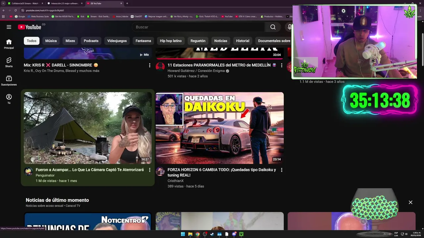This screenshot has width=424, height=238.
Task: Open Inicio | Adobe bookmark
Action: (x=120, y=17)
